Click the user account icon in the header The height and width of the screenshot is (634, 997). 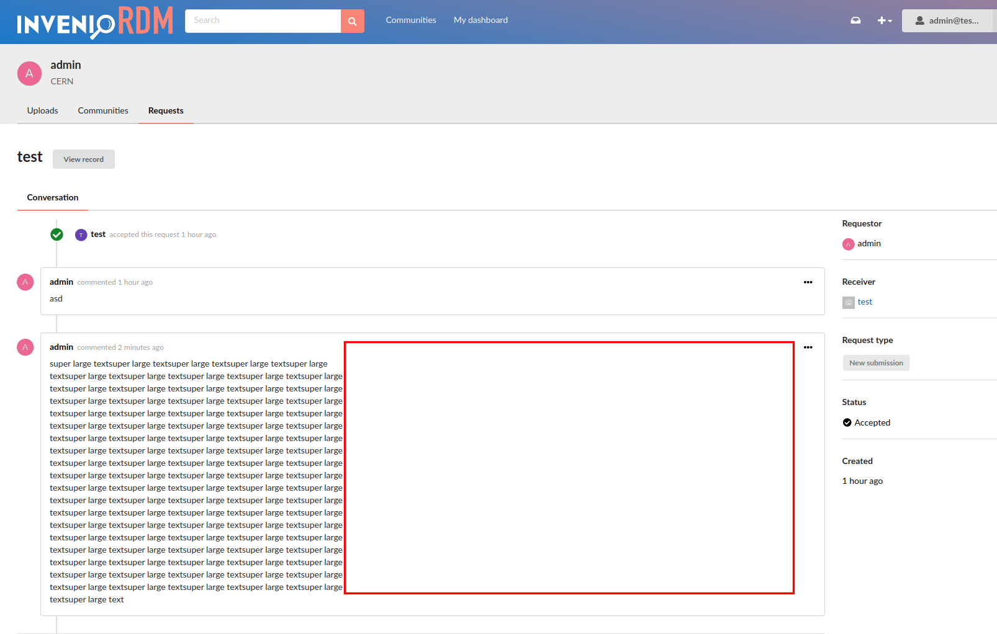919,20
